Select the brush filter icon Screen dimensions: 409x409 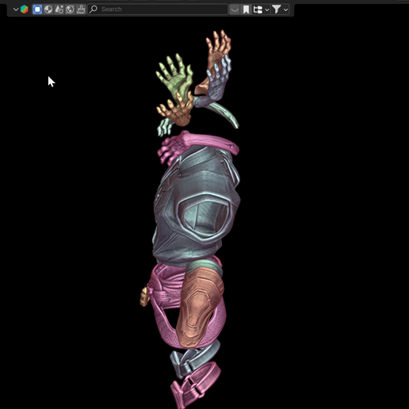pyautogui.click(x=81, y=10)
